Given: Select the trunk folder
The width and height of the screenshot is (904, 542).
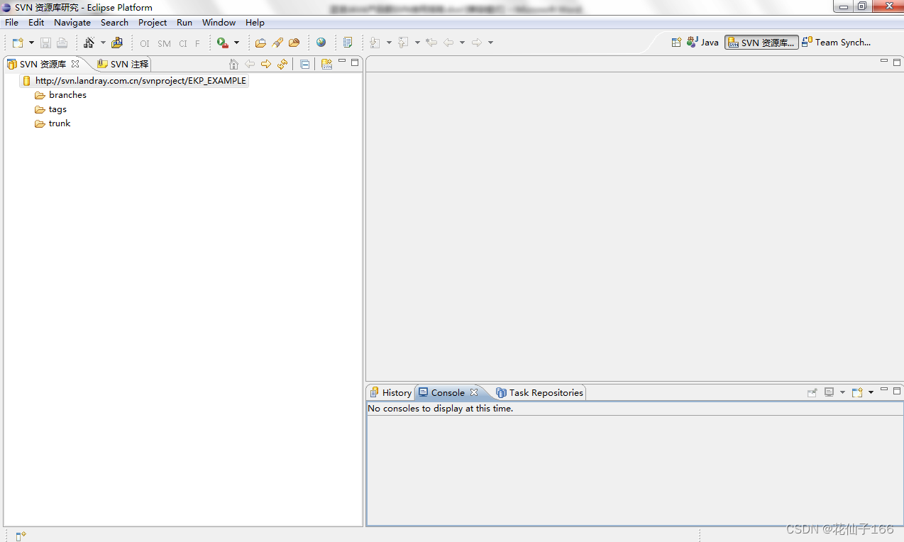Looking at the screenshot, I should point(53,123).
